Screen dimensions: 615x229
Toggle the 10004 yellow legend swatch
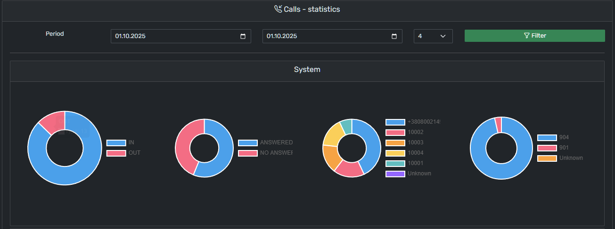coord(395,153)
